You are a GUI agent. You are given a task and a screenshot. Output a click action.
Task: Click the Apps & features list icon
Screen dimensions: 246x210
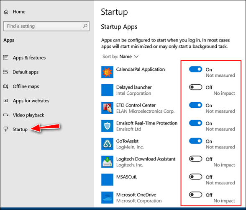tap(6, 57)
